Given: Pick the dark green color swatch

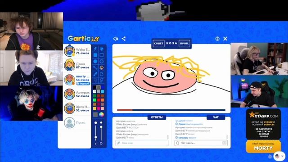Looking at the screenshot, I should (94, 96).
